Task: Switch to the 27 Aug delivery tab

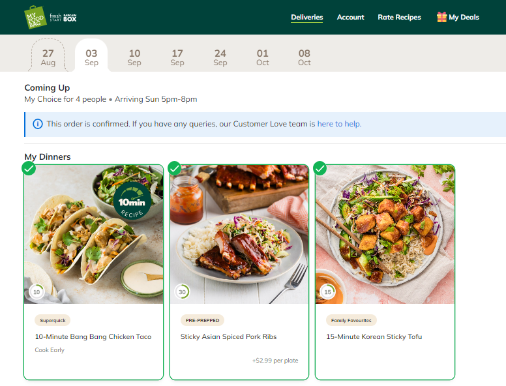Action: (48, 57)
